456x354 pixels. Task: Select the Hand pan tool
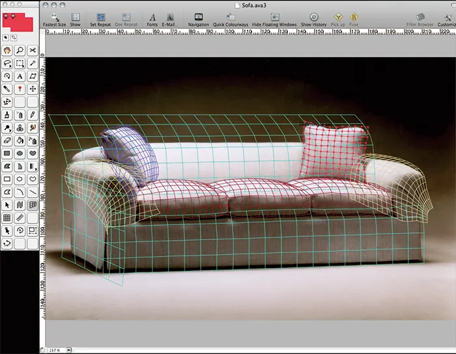[7, 51]
